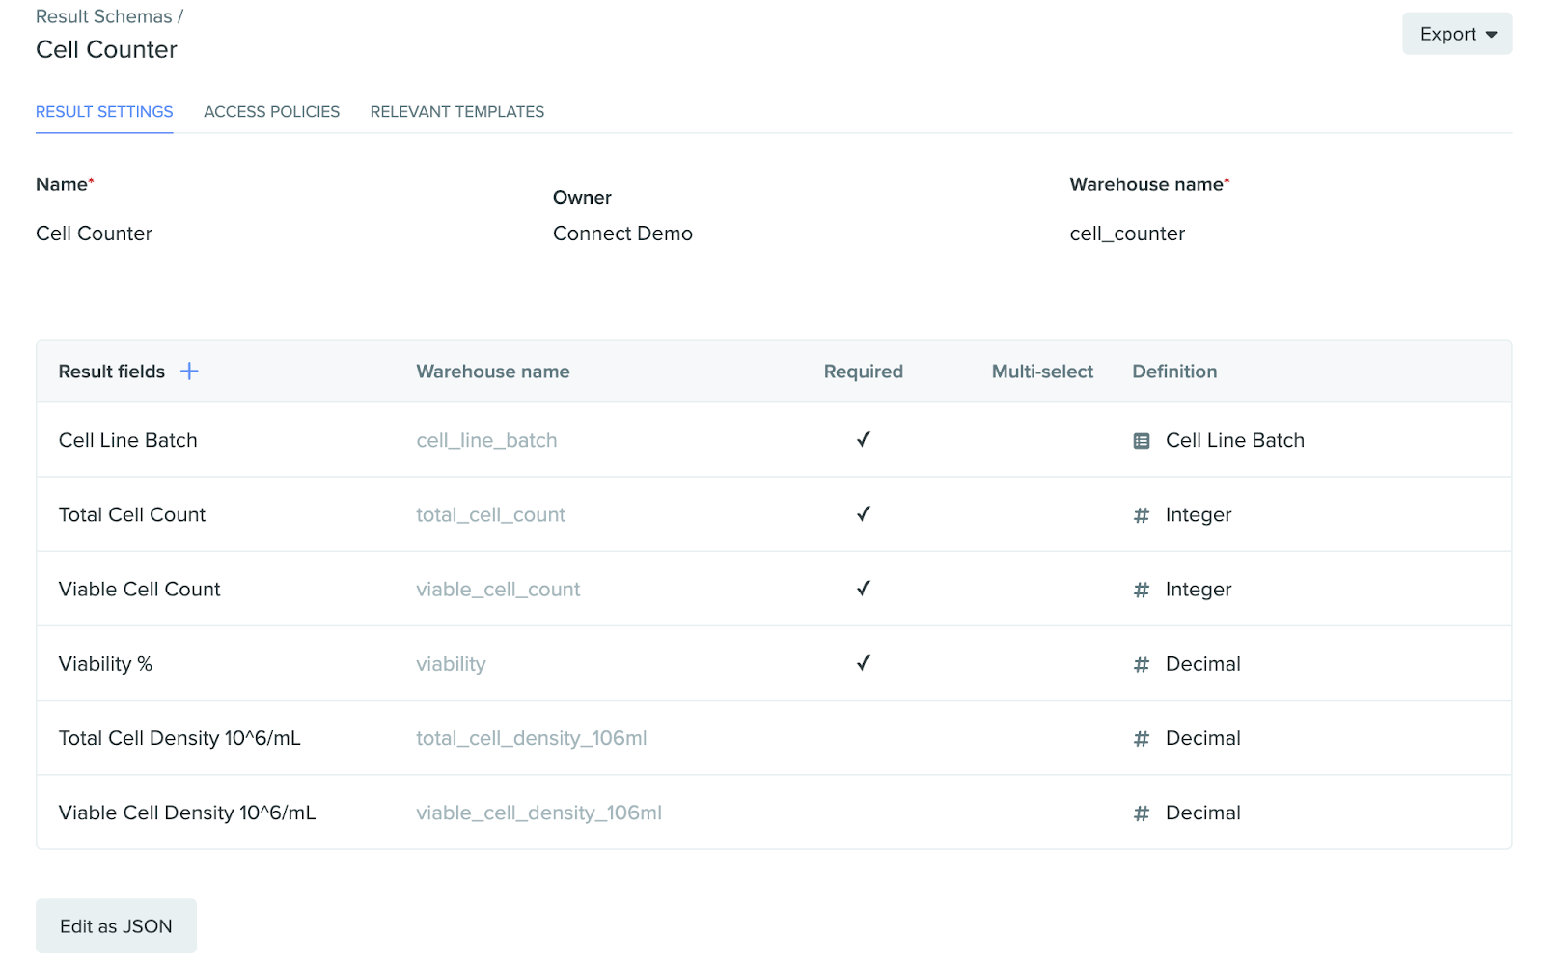Toggle Required checkmark for Cell Line Batch
This screenshot has height=964, width=1544.
point(864,439)
